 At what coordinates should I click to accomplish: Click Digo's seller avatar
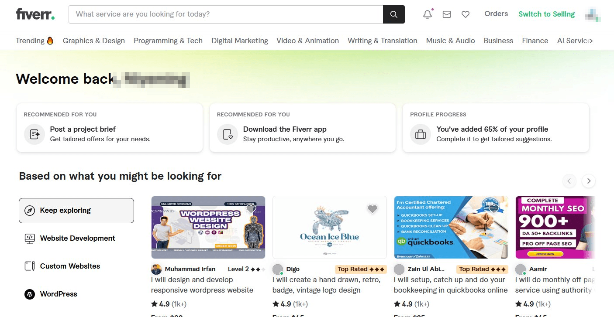[x=278, y=269]
